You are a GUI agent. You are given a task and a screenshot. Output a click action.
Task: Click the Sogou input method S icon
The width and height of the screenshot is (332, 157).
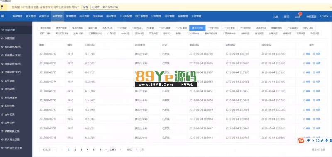[301, 140]
